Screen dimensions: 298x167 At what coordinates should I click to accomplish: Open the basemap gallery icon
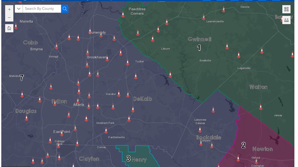coord(286,9)
